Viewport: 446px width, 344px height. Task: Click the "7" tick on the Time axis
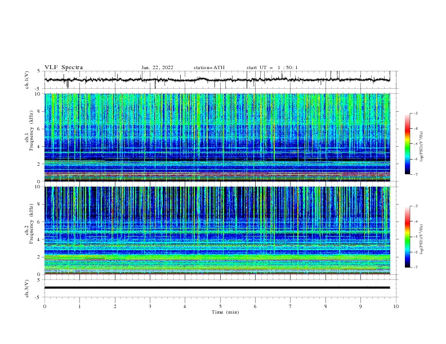291,306
